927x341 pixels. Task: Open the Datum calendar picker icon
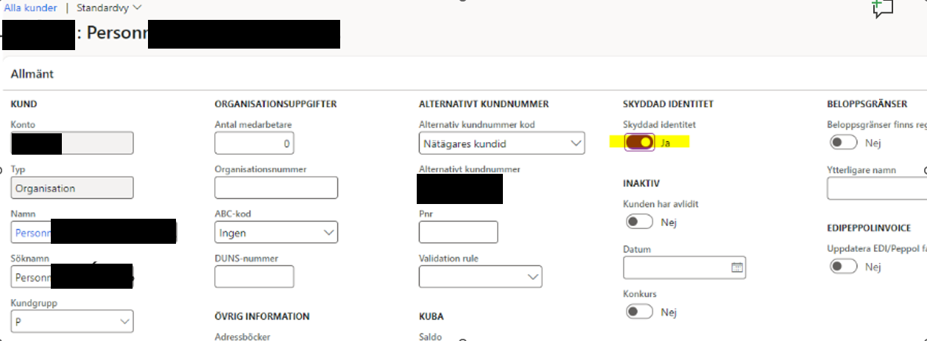737,268
